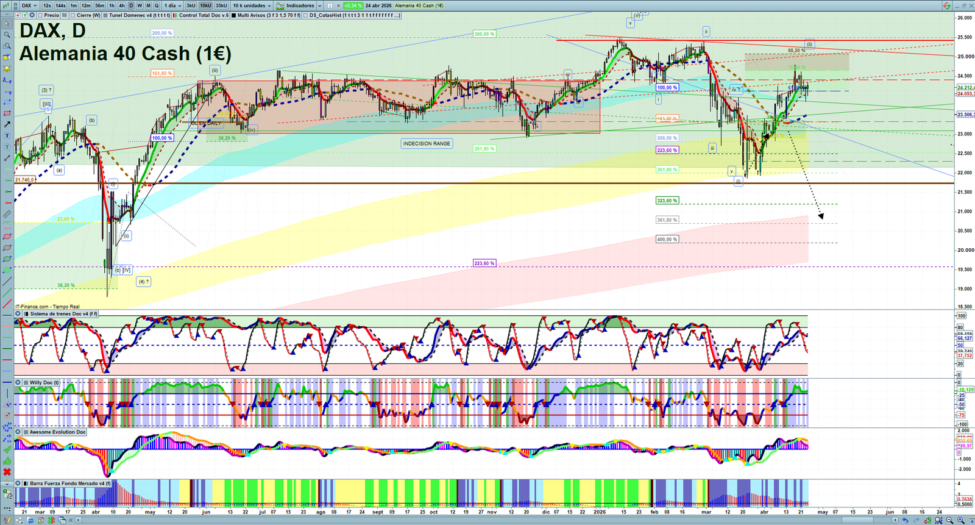975x525 pixels.
Task: Open the 1 día period dropdown
Action: (x=172, y=5)
